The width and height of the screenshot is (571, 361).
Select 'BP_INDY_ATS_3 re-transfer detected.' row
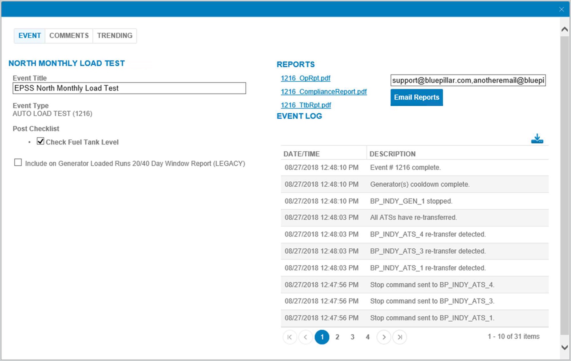coord(415,251)
